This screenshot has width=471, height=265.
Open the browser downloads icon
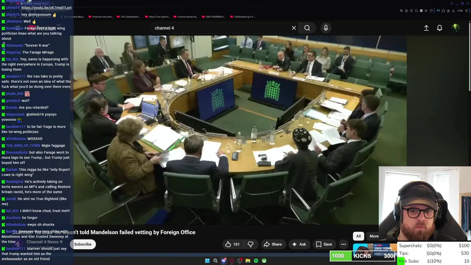453,11
